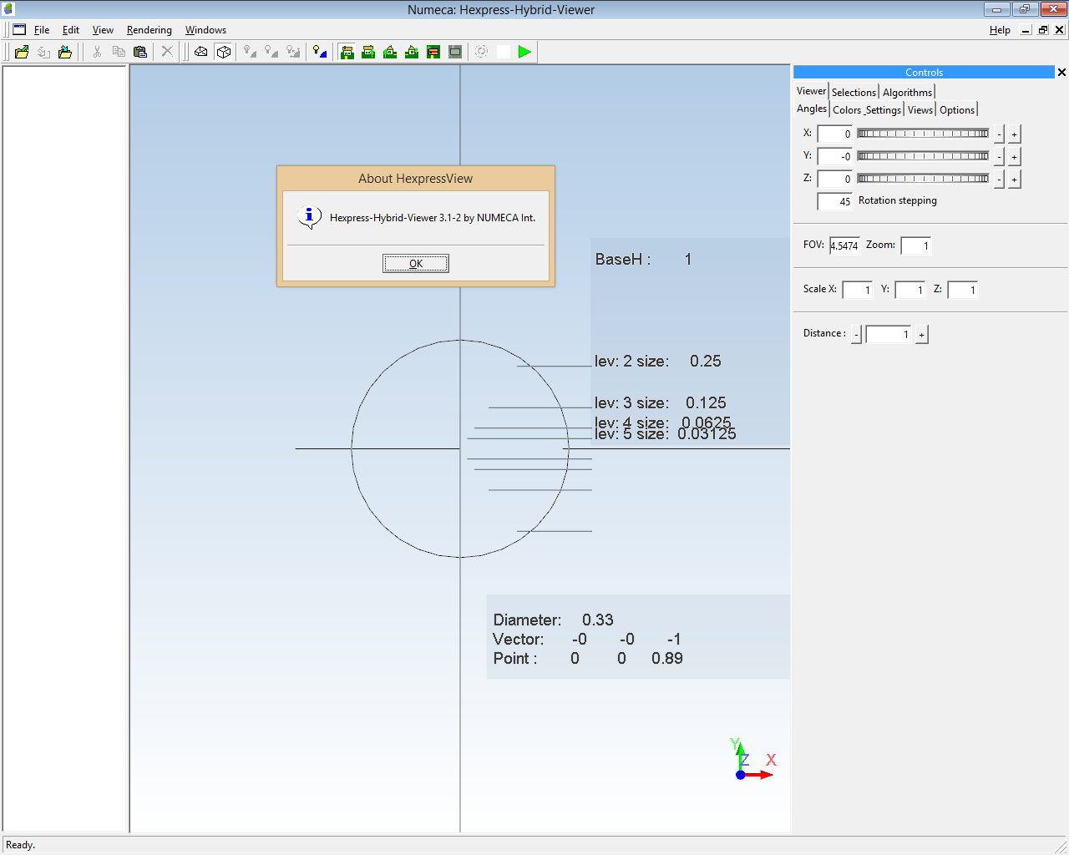Screen dimensions: 1069x855
Task: Close the Controls panel with the X
Action: 1061,73
